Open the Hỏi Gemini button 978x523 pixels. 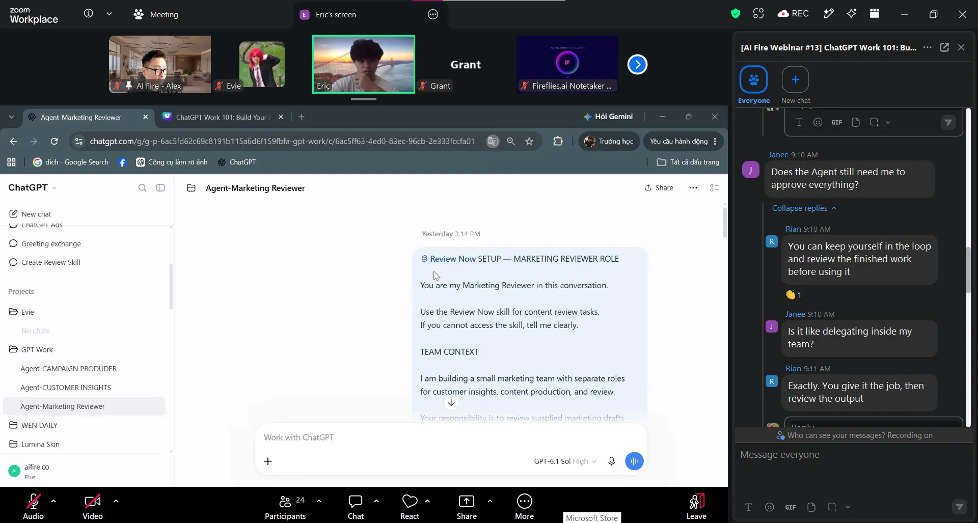click(608, 117)
